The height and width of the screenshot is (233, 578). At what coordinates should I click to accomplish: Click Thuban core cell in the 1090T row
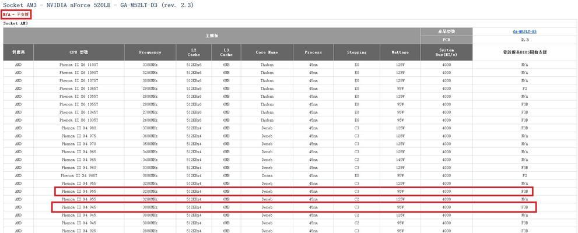point(267,72)
